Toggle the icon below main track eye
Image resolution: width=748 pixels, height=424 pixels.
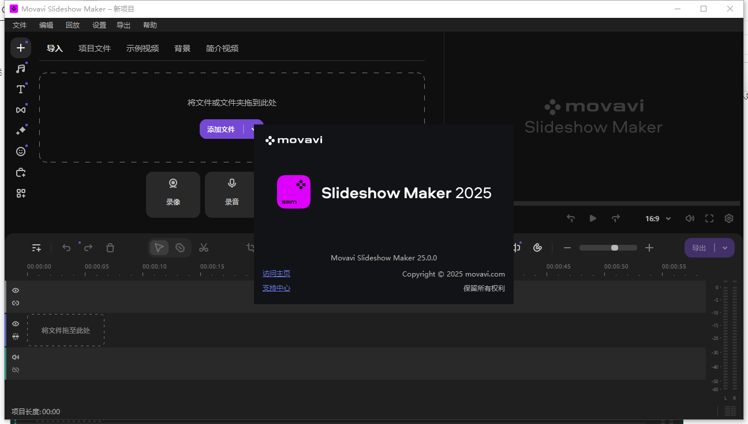(16, 336)
